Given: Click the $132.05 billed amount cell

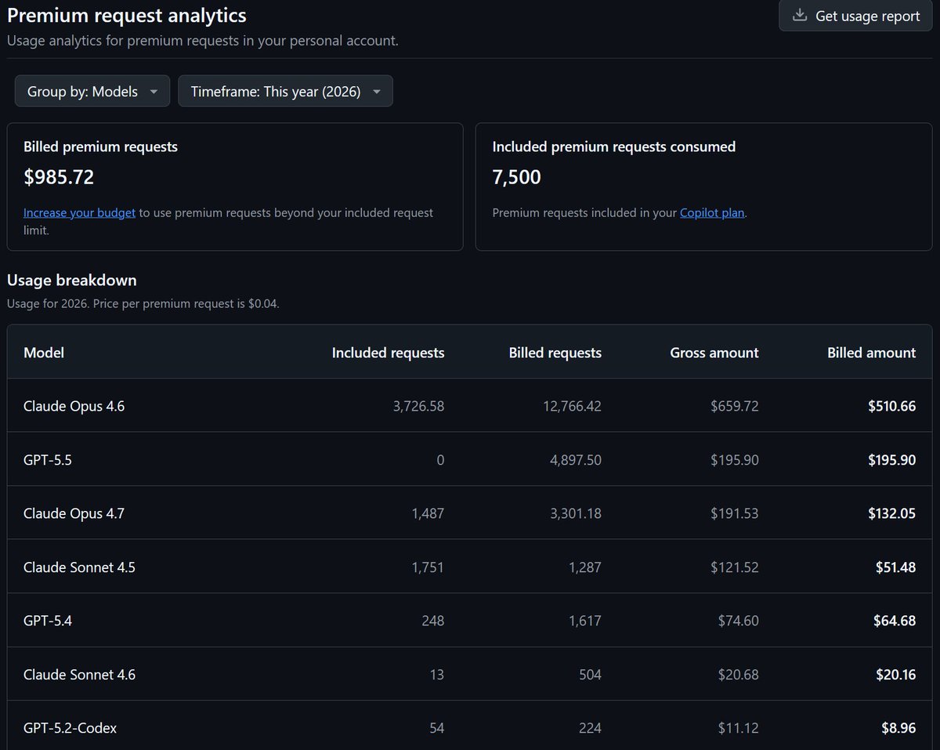Looking at the screenshot, I should (x=891, y=513).
